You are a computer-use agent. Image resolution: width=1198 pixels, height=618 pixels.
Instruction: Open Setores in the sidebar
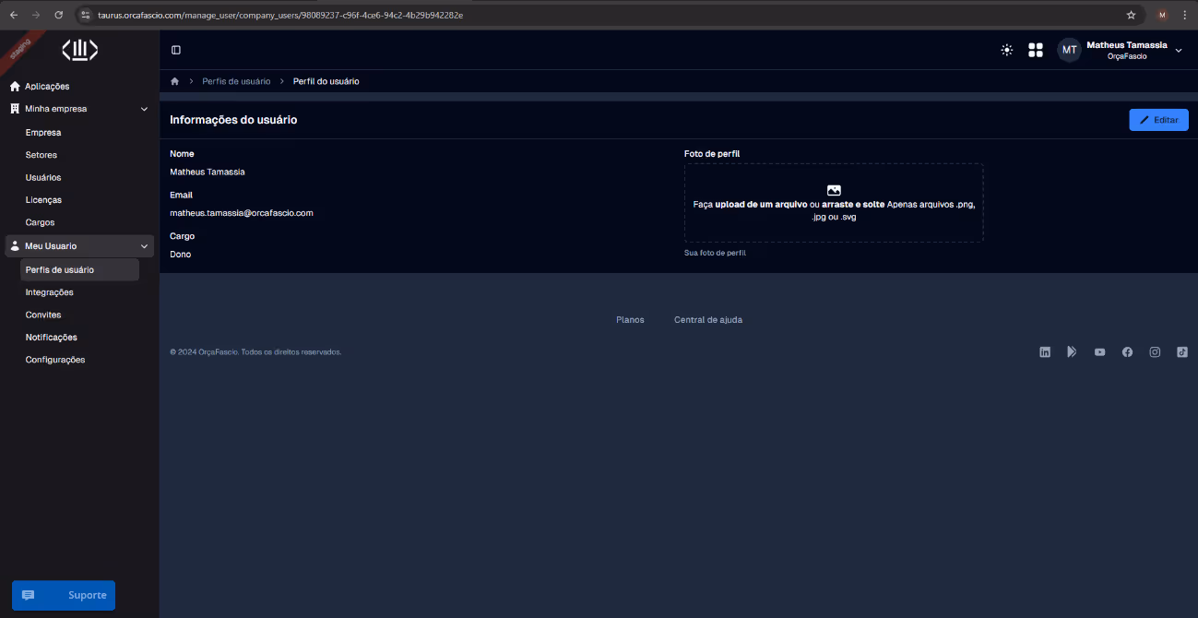[42, 155]
